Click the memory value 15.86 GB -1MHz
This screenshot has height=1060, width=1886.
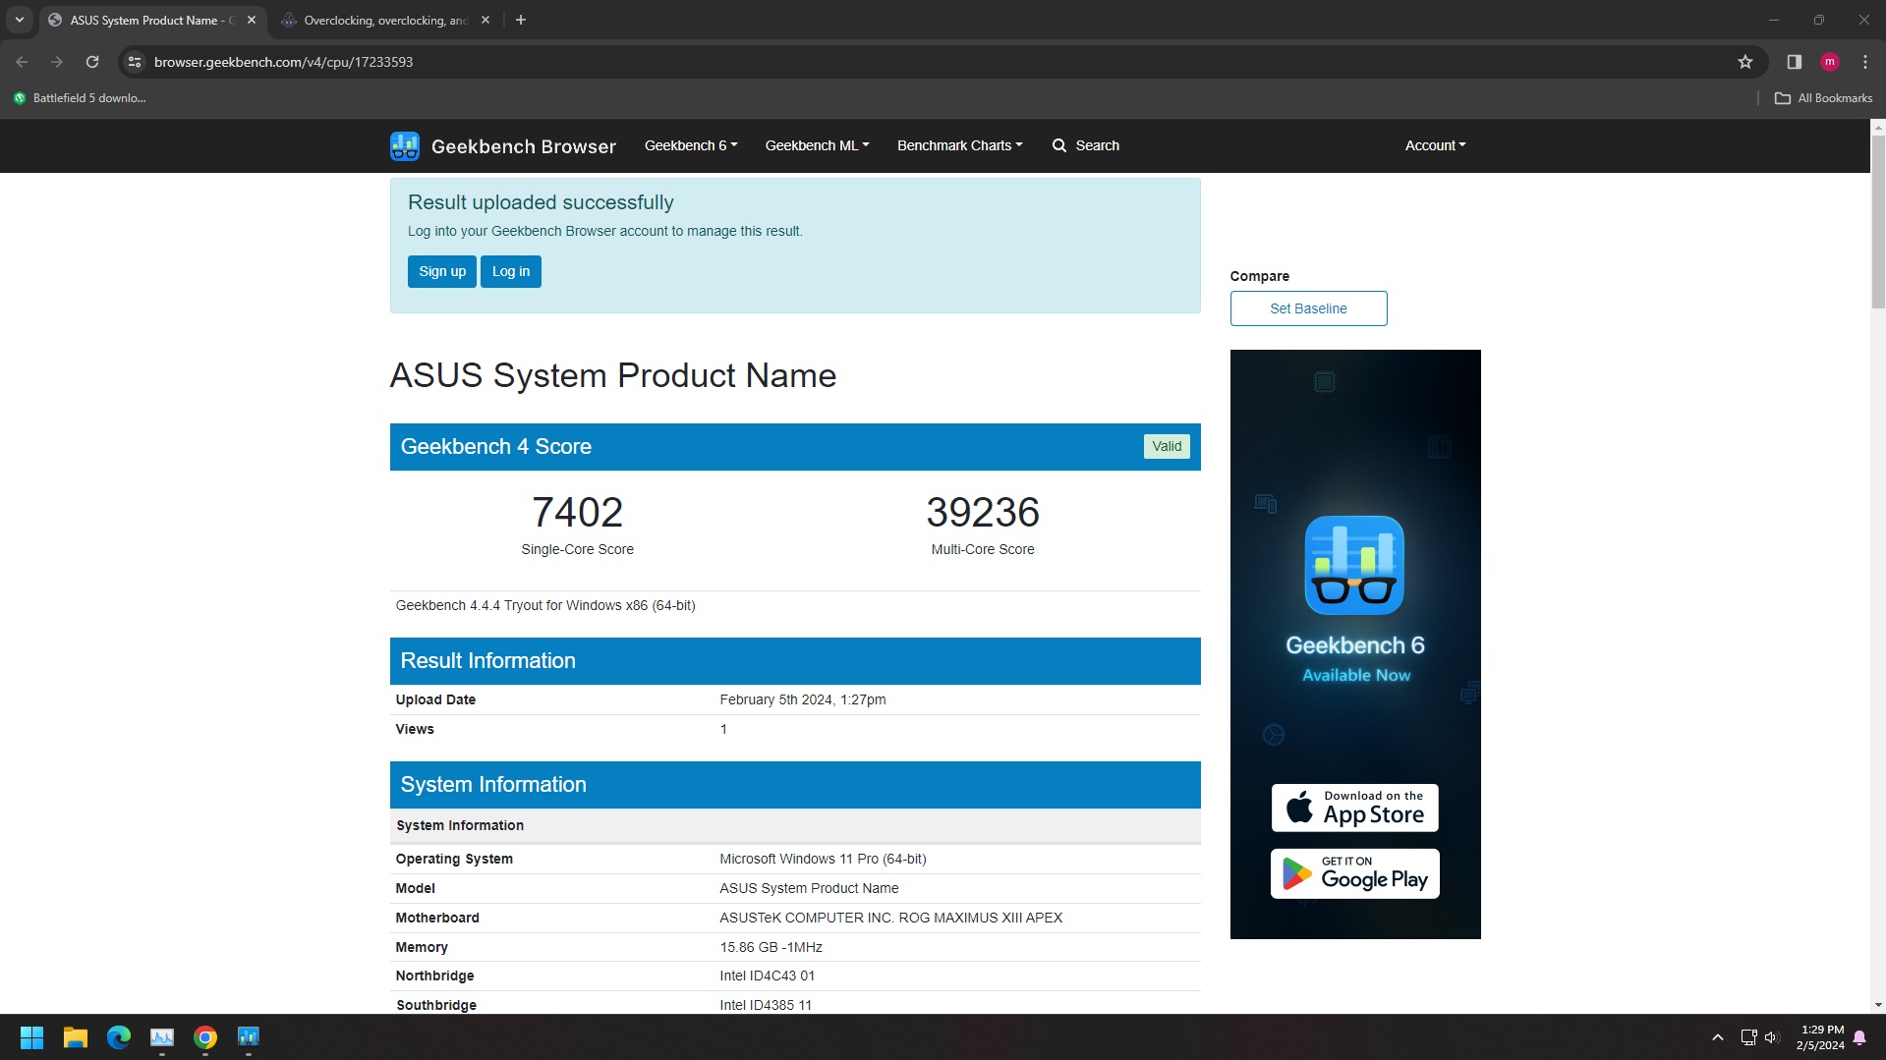tap(771, 947)
